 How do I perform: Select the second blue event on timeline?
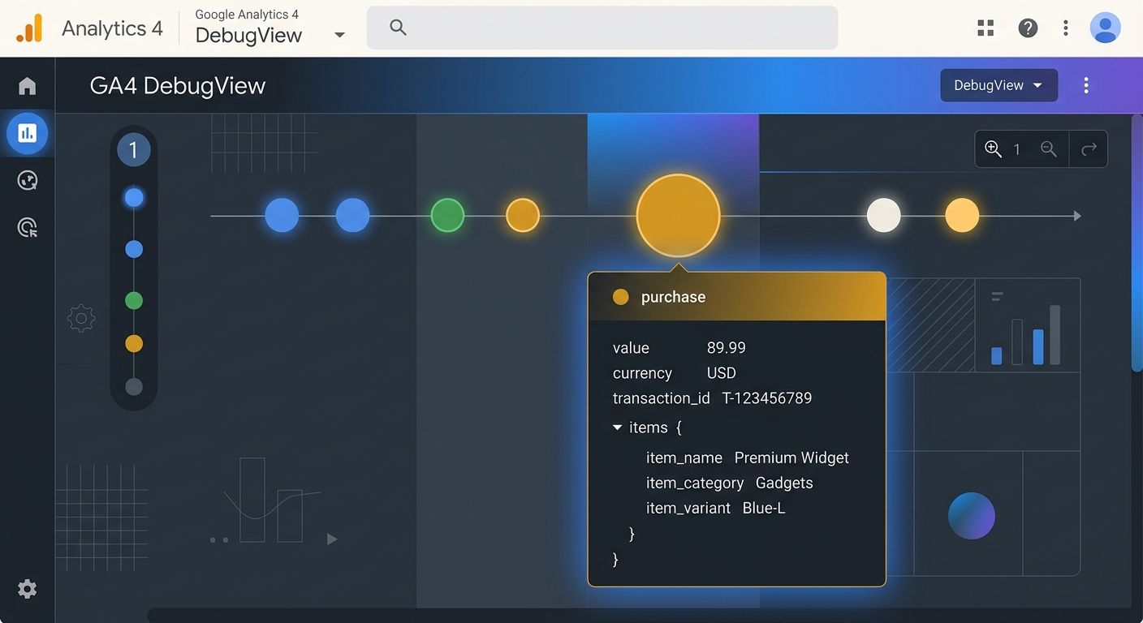tap(352, 216)
